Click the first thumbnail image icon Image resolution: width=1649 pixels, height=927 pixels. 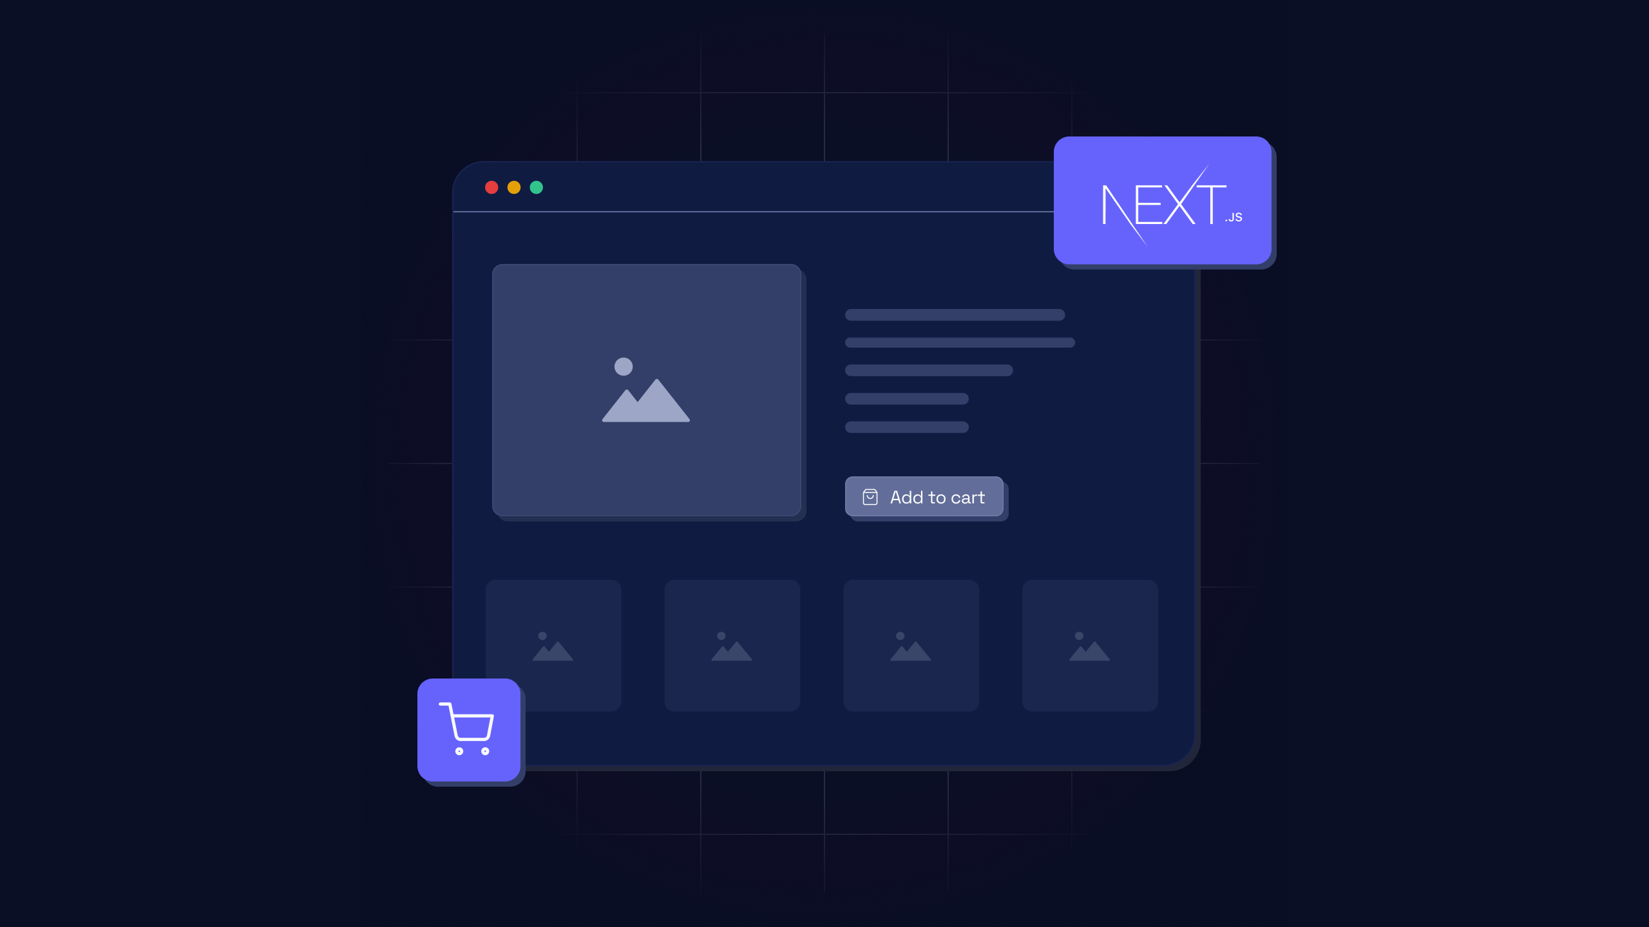(553, 646)
